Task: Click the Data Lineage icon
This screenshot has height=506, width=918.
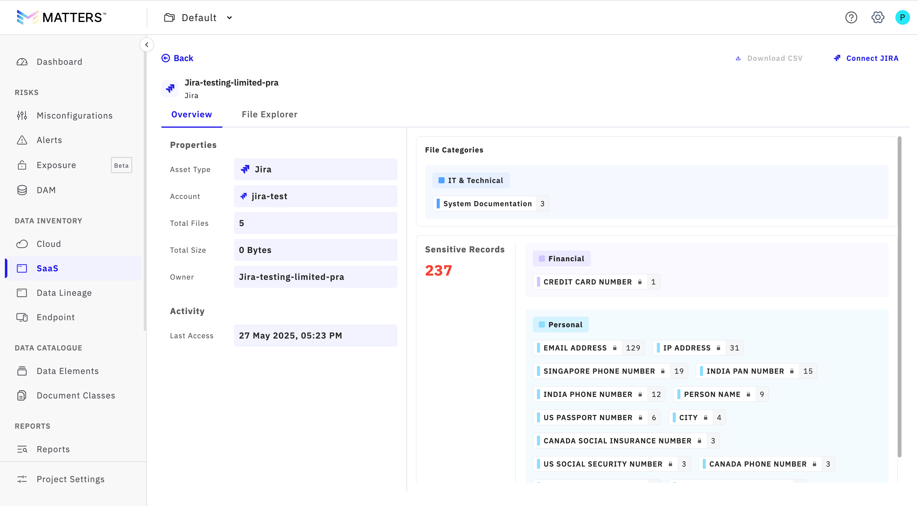Action: (x=22, y=293)
